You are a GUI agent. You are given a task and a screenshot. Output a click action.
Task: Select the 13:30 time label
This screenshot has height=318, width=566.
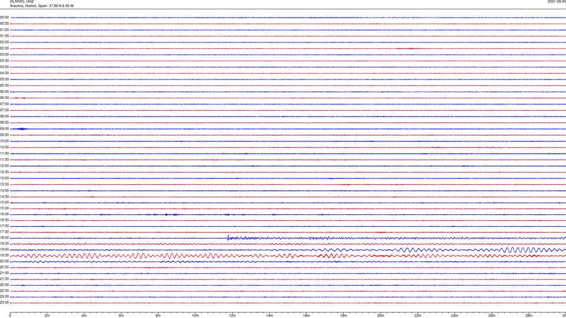(x=4, y=184)
